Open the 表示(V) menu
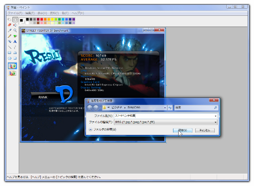The height and width of the screenshot is (186, 254). (x=42, y=13)
